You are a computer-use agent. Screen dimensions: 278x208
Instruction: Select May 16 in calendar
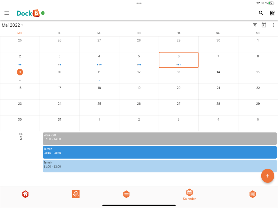coord(20,92)
